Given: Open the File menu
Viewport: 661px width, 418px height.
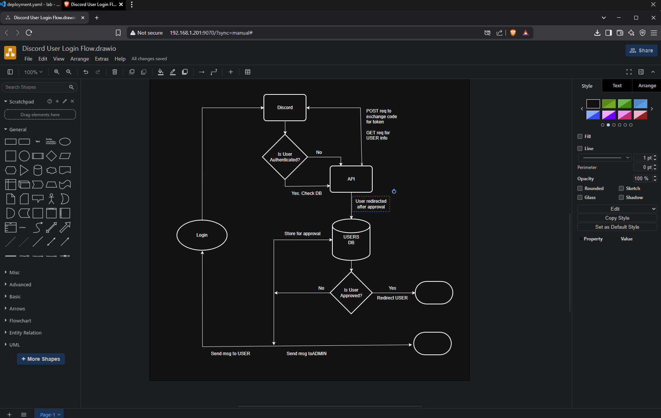Looking at the screenshot, I should point(28,59).
